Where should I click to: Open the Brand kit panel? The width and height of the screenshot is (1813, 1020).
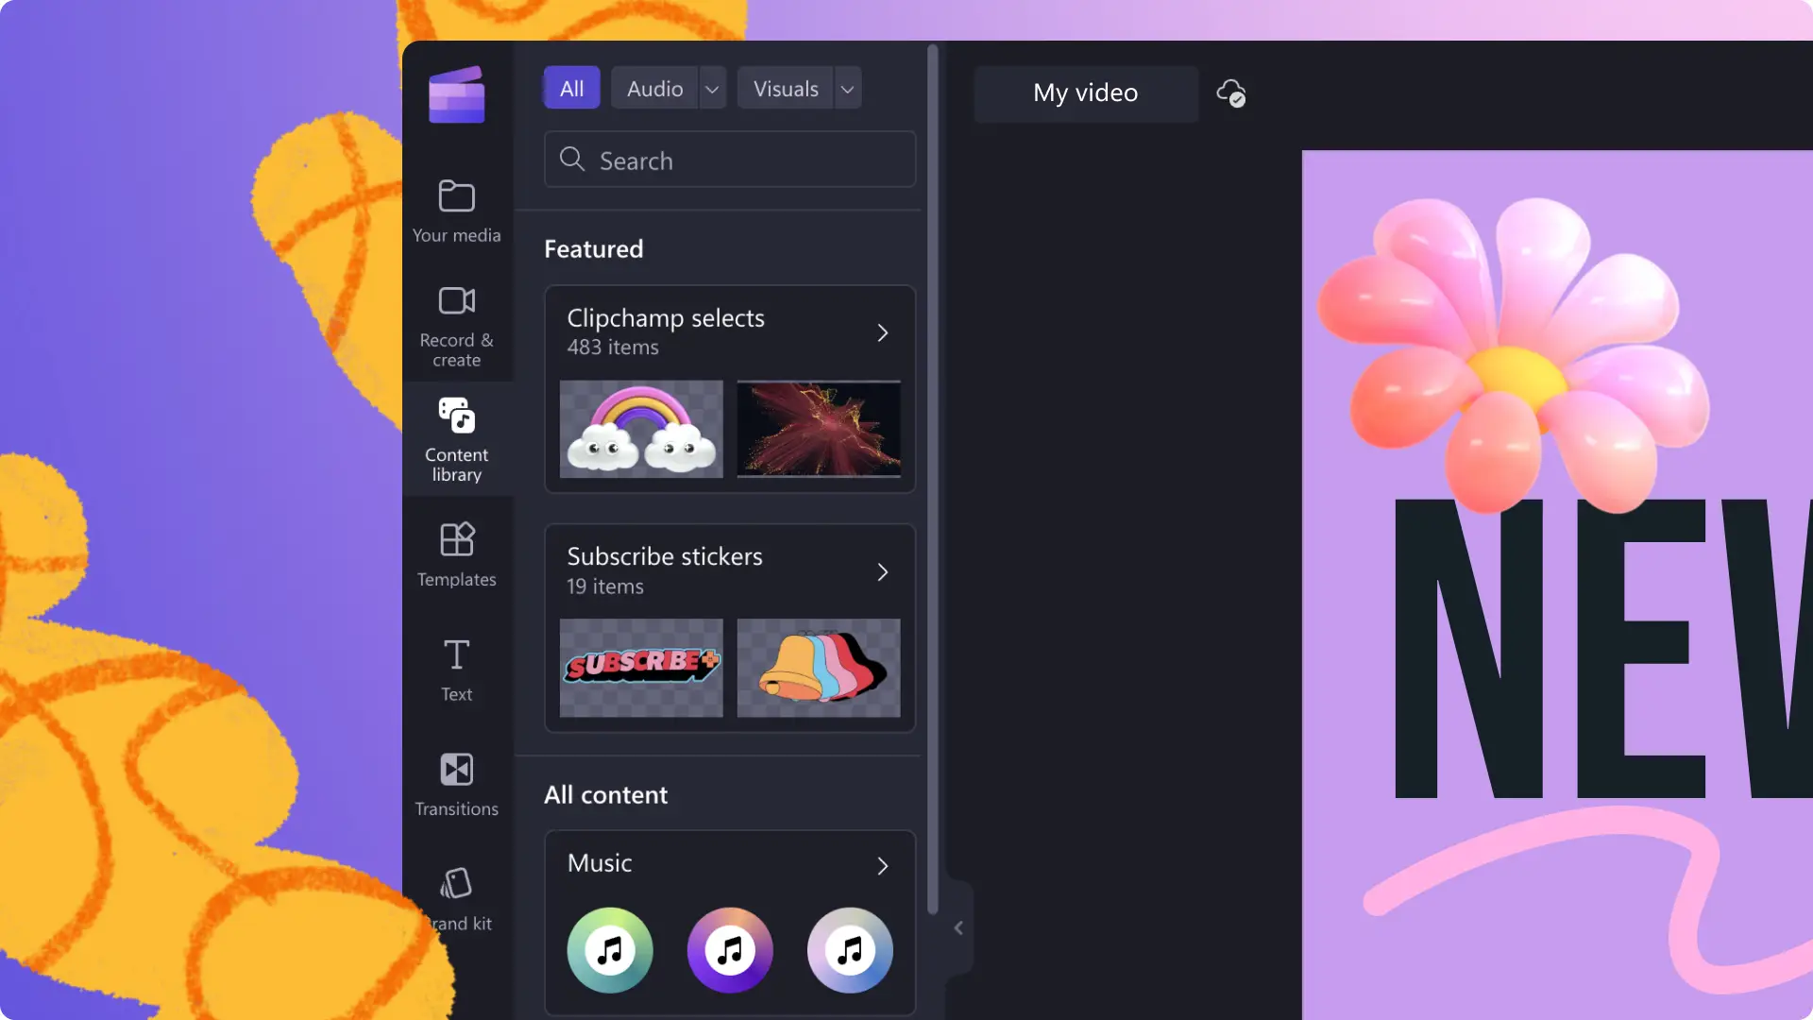[x=456, y=896]
